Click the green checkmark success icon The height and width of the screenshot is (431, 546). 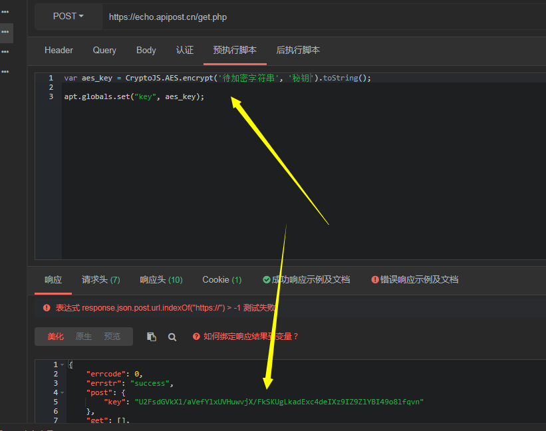(267, 279)
